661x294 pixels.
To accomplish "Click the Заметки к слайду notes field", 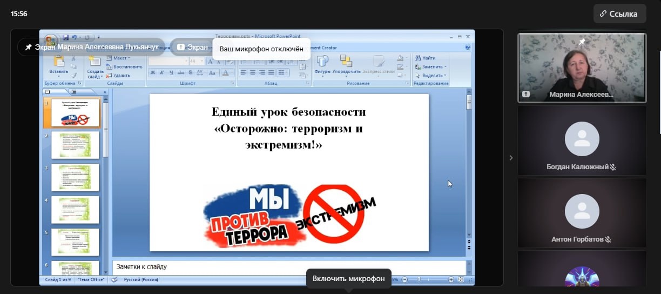I will 289,267.
